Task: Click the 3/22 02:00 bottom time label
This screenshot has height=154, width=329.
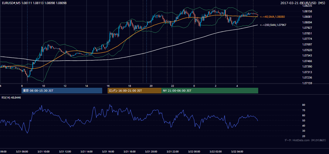Action: point(216,151)
